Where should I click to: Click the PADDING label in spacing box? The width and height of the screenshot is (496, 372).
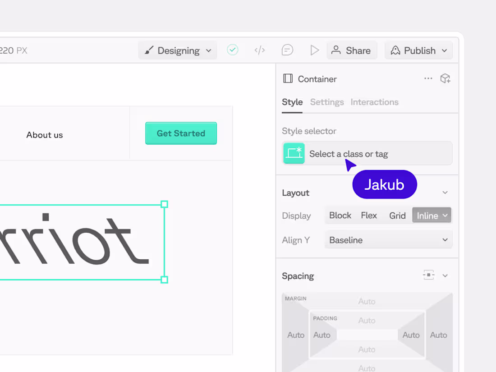(x=325, y=318)
